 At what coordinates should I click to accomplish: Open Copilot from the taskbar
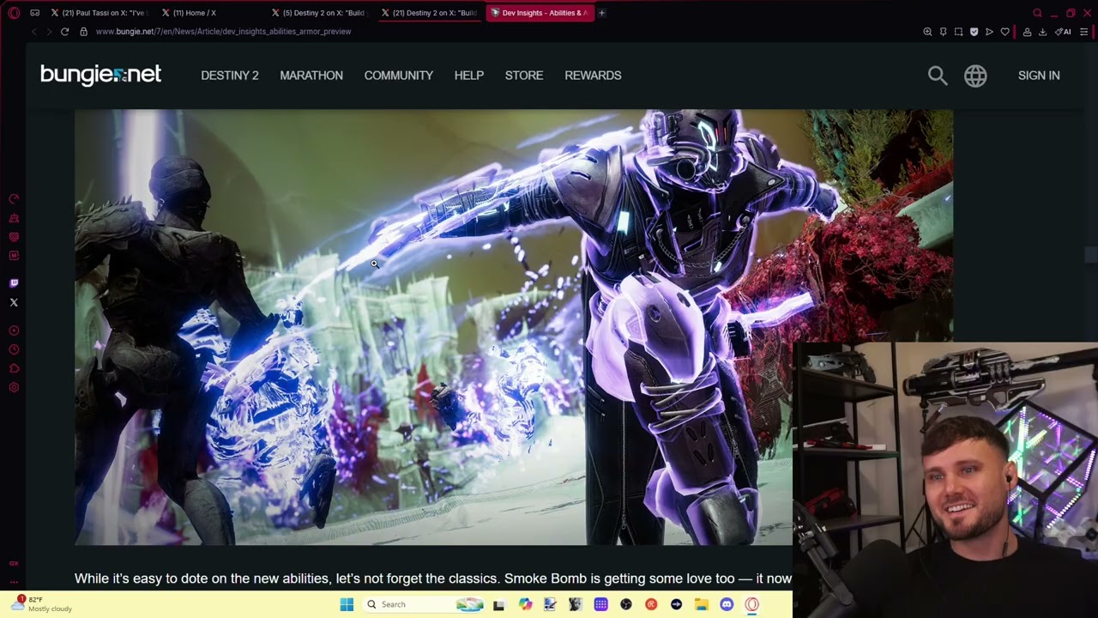tap(525, 604)
